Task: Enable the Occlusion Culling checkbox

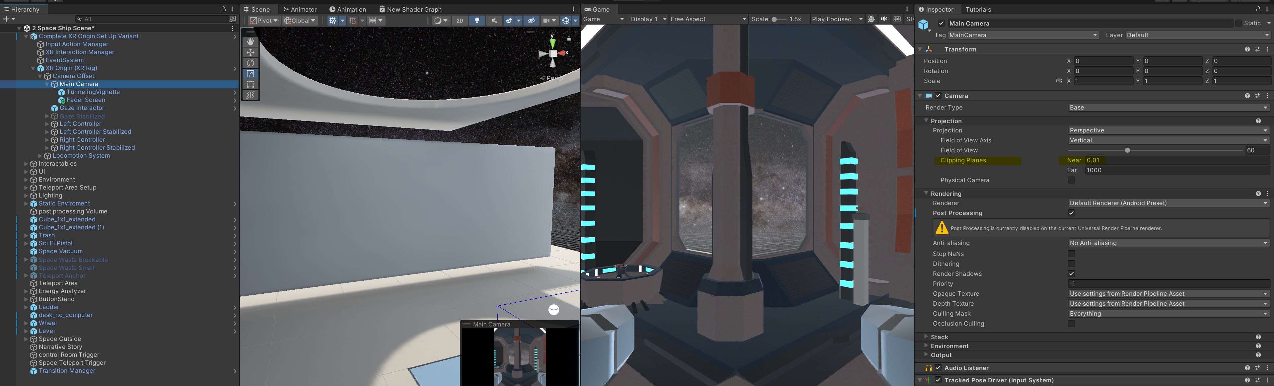Action: (x=1071, y=324)
